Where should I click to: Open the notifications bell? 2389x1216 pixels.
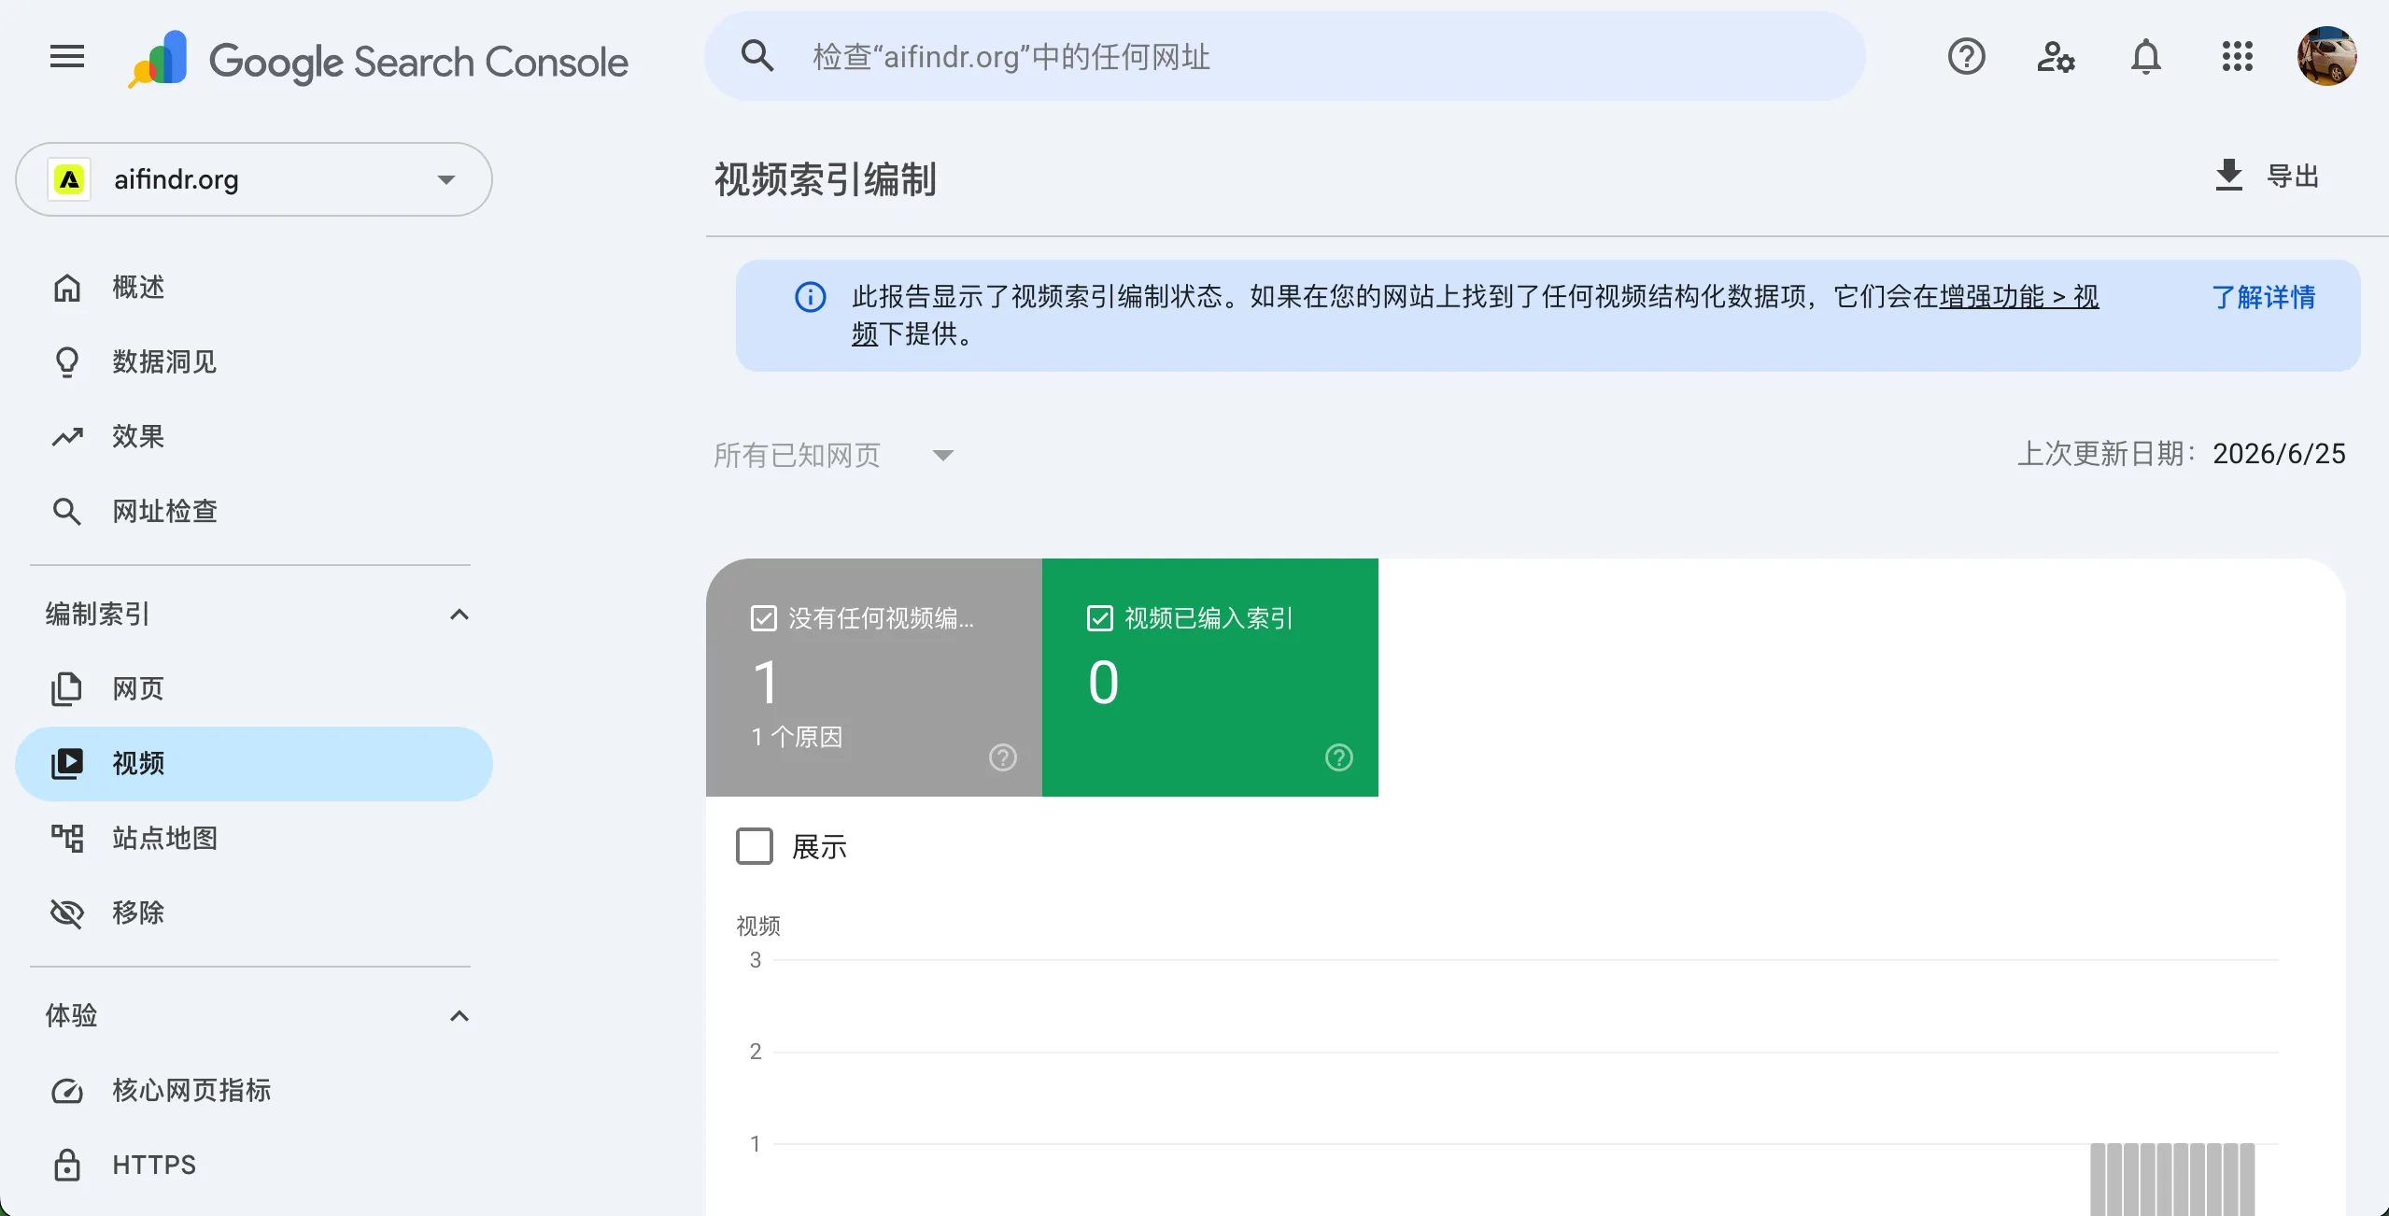point(2145,57)
